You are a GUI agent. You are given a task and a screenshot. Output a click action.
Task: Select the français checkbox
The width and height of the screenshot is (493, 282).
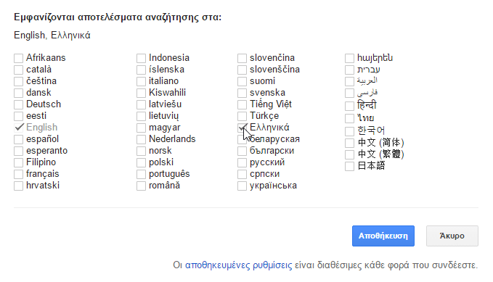pyautogui.click(x=19, y=174)
